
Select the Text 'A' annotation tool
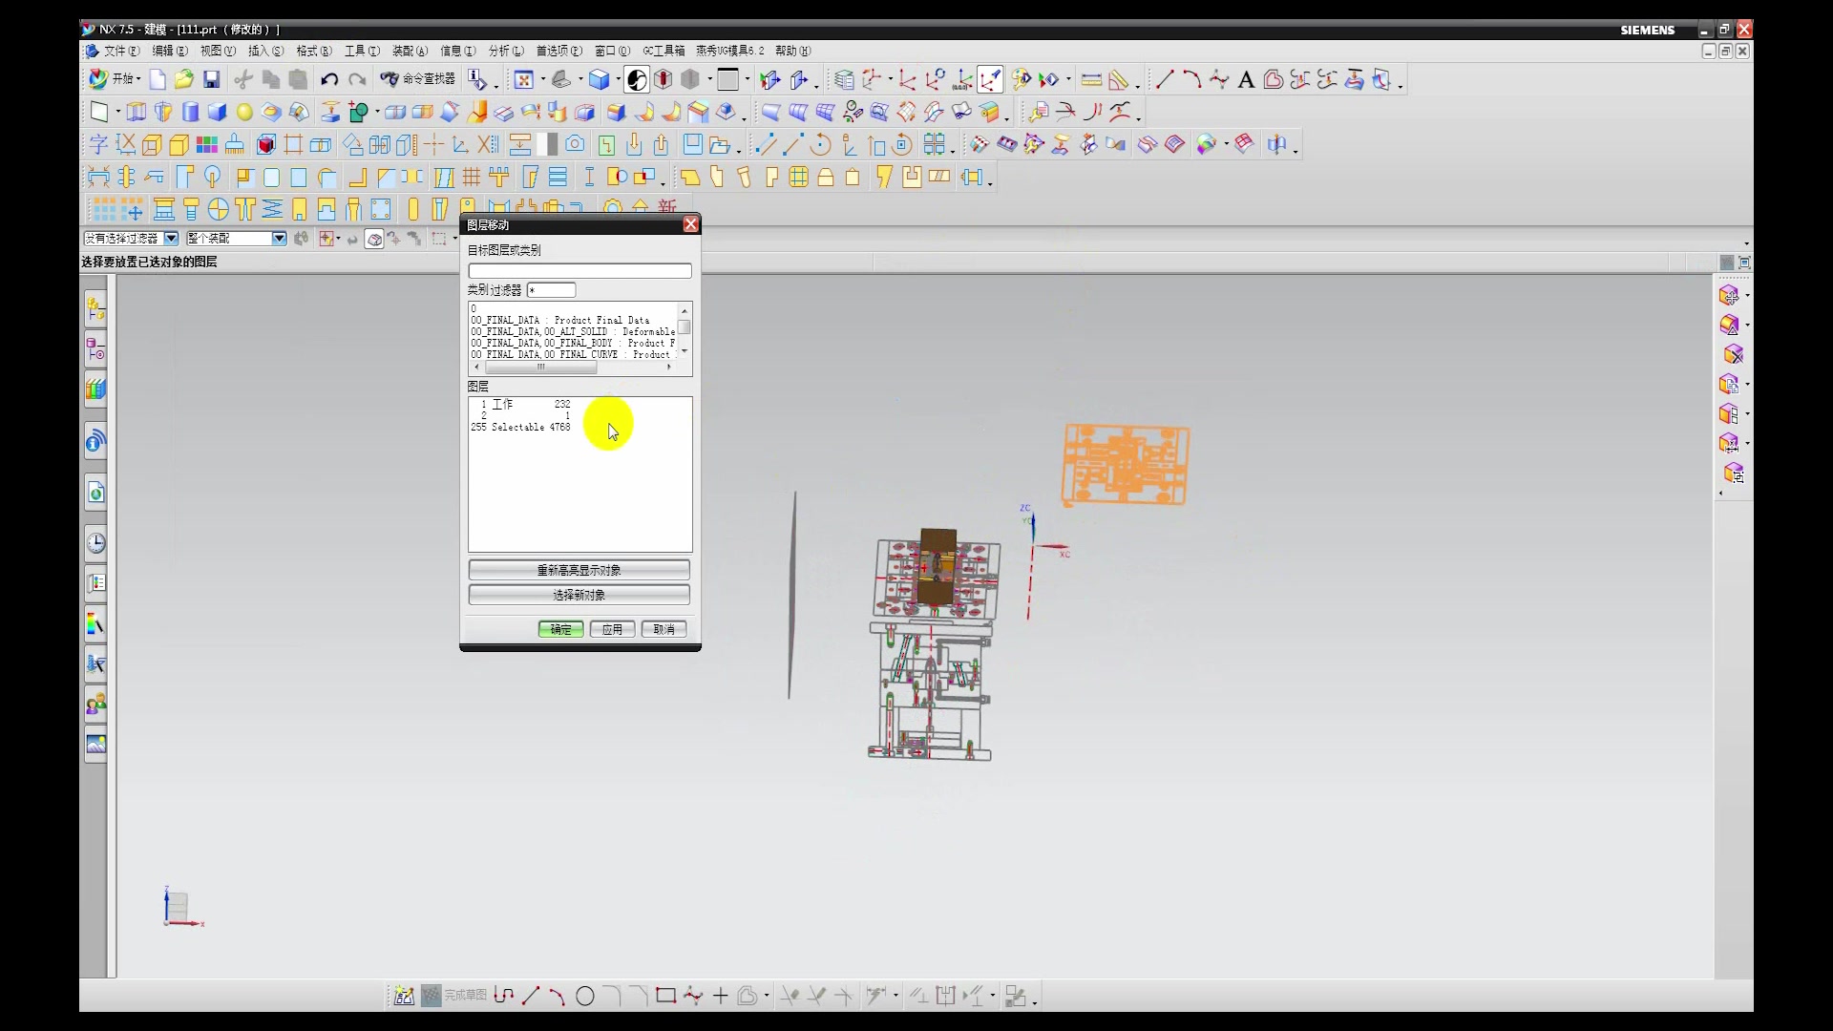pyautogui.click(x=1245, y=80)
